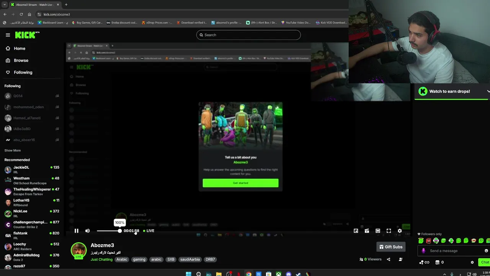Open recommended channel JackieDL
The image size is (490, 276).
tap(31, 169)
